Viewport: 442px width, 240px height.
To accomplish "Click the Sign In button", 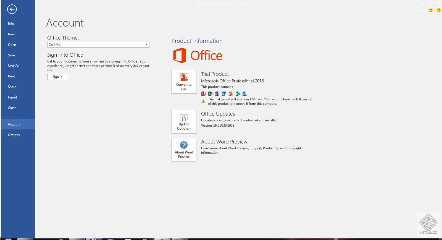I will [57, 77].
